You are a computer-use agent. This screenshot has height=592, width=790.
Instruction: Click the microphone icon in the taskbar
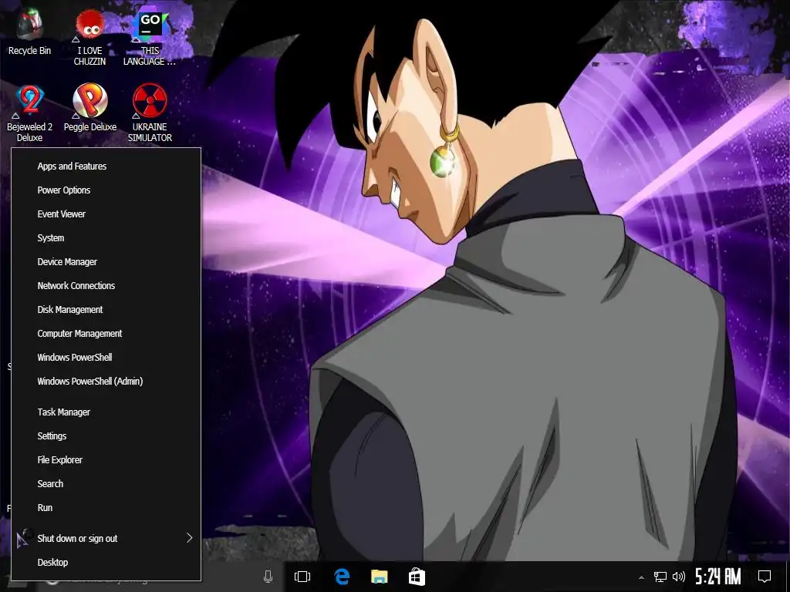268,577
